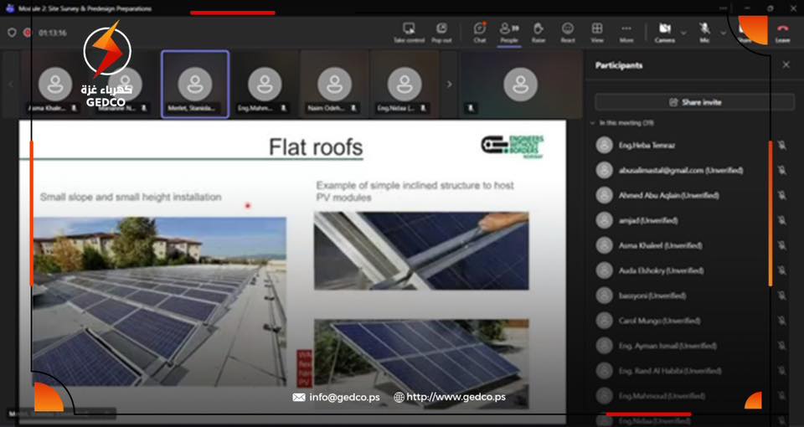Click the Take control icon
The image size is (804, 427).
point(409,31)
